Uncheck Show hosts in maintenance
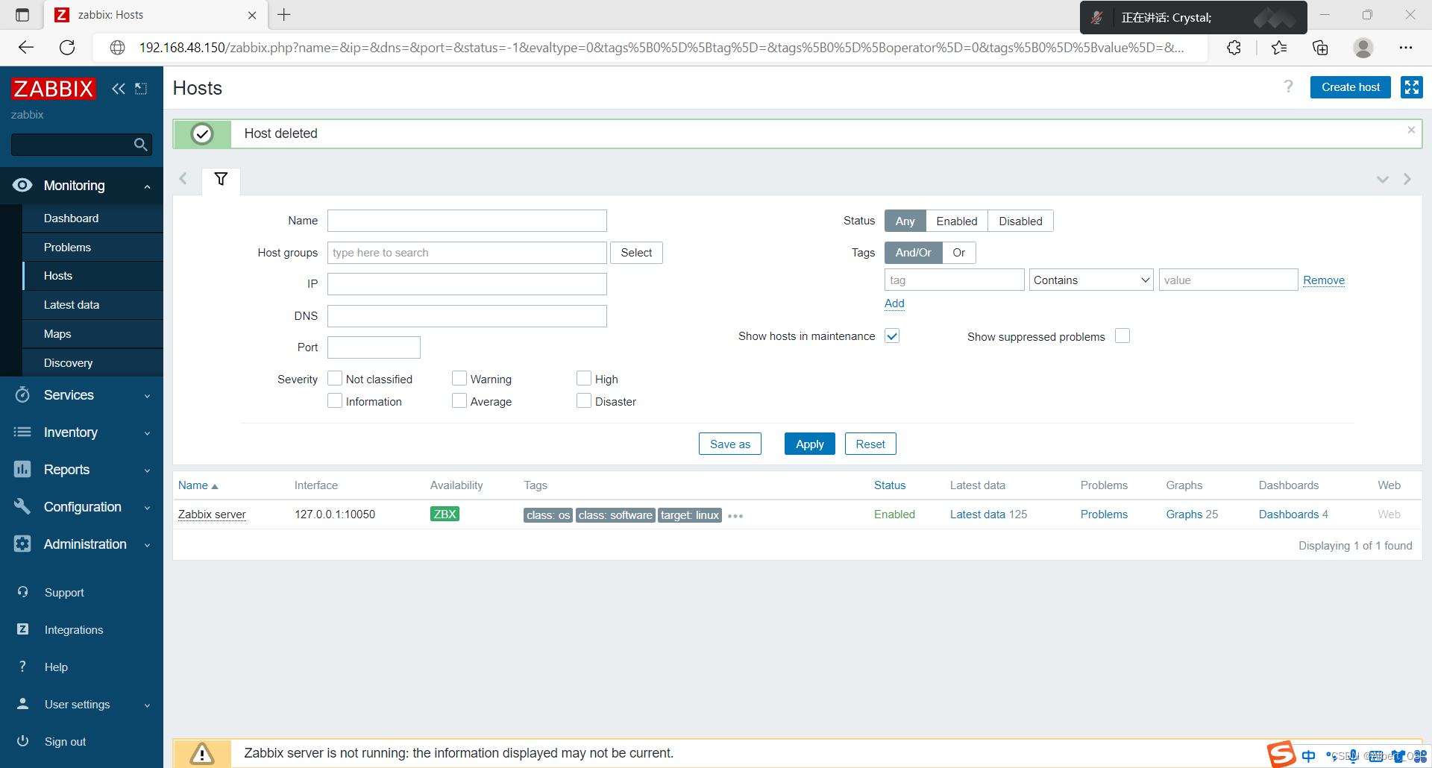 (892, 336)
